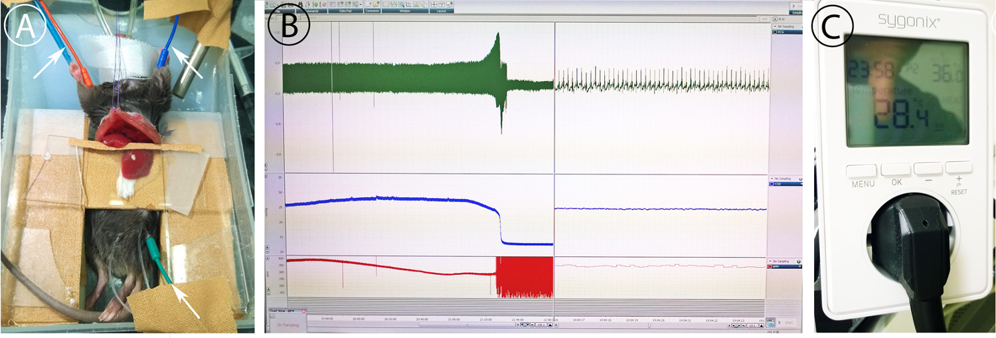Image resolution: width=996 pixels, height=338 pixels.
Task: Open the File toolbar group label
Action: point(278,11)
